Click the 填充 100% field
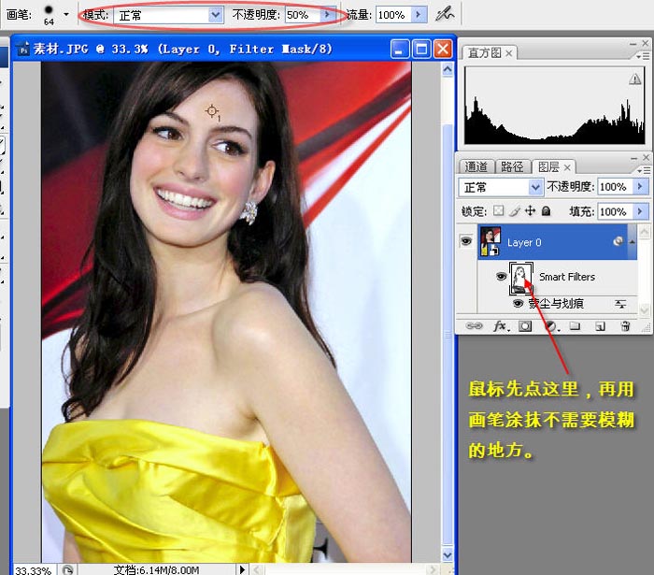The image size is (654, 575). tap(615, 212)
